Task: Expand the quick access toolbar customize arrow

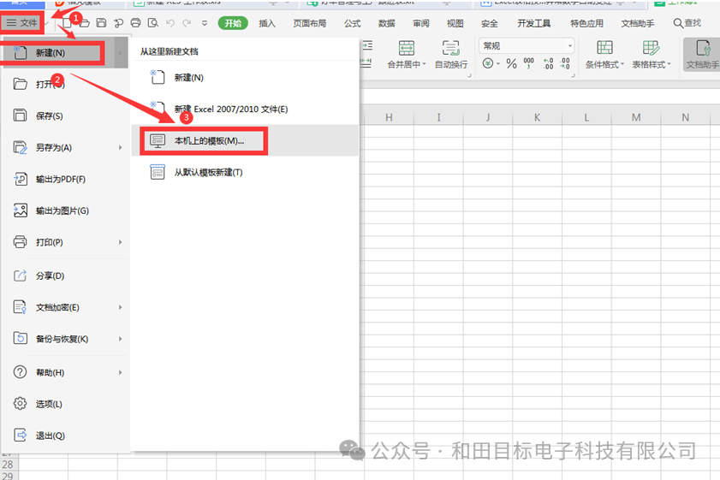Action: tap(205, 23)
